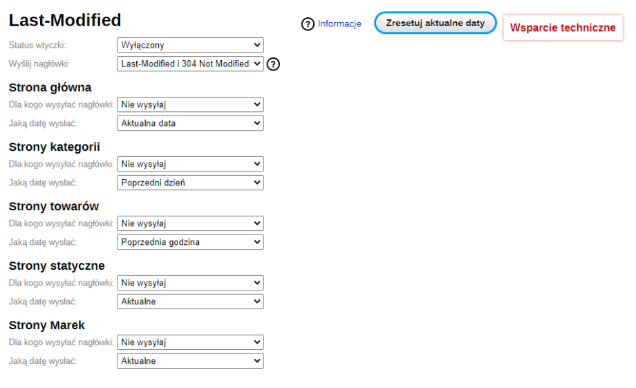
Task: Open Wsparcie techniczne support button
Action: (562, 28)
